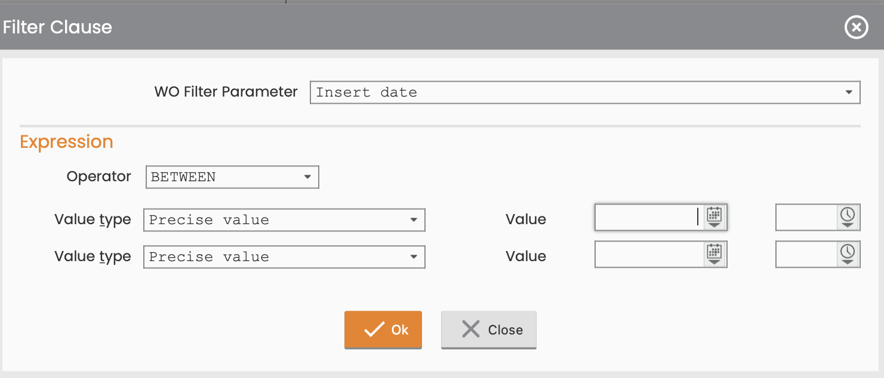This screenshot has width=884, height=378.
Task: Open the calendar picker for the second Value row
Action: (714, 255)
